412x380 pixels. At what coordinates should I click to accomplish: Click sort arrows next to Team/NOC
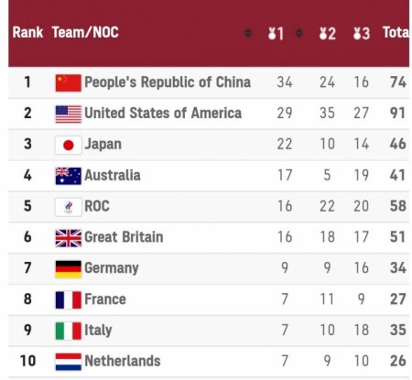[248, 33]
